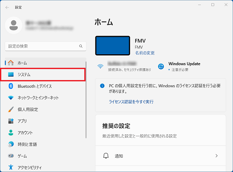Click the FMV device name text
Viewport: 233px width, 172px height.
pos(140,41)
